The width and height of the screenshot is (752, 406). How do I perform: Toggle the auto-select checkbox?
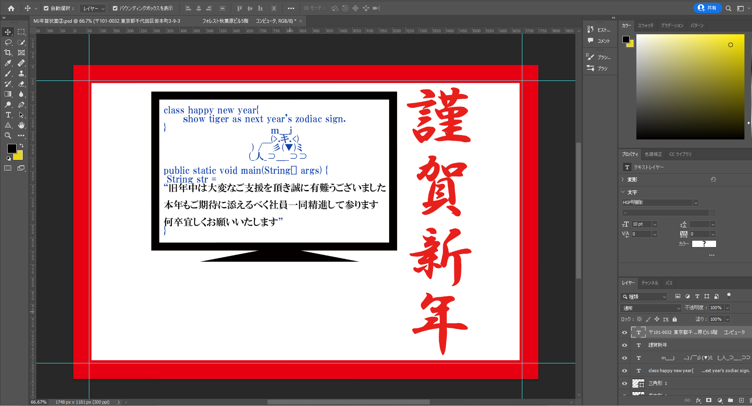click(46, 8)
